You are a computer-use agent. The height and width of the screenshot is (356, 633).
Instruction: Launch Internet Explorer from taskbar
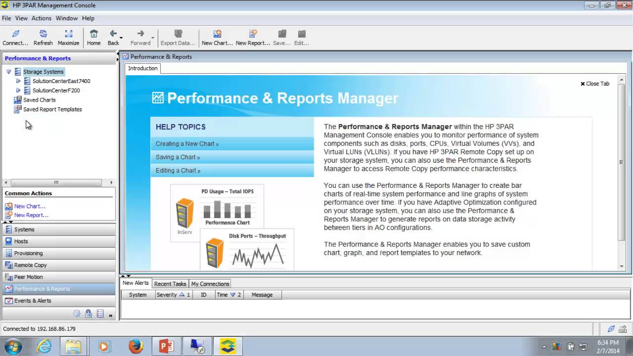[x=44, y=346]
